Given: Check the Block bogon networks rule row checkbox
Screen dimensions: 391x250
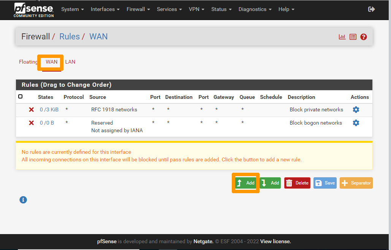Looking at the screenshot, I should [x=21, y=122].
